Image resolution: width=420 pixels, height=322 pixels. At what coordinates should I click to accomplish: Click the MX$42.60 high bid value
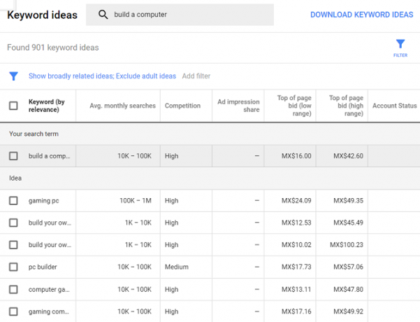tap(348, 156)
